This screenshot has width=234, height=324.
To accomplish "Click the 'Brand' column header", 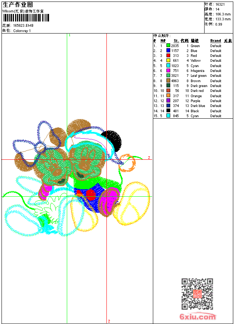I will click(216, 41).
